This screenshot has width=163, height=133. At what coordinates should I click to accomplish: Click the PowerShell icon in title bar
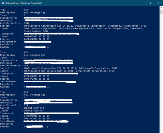coord(3,3)
